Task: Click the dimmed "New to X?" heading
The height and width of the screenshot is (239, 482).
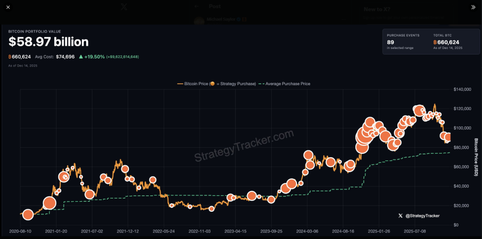Action: 377,9
